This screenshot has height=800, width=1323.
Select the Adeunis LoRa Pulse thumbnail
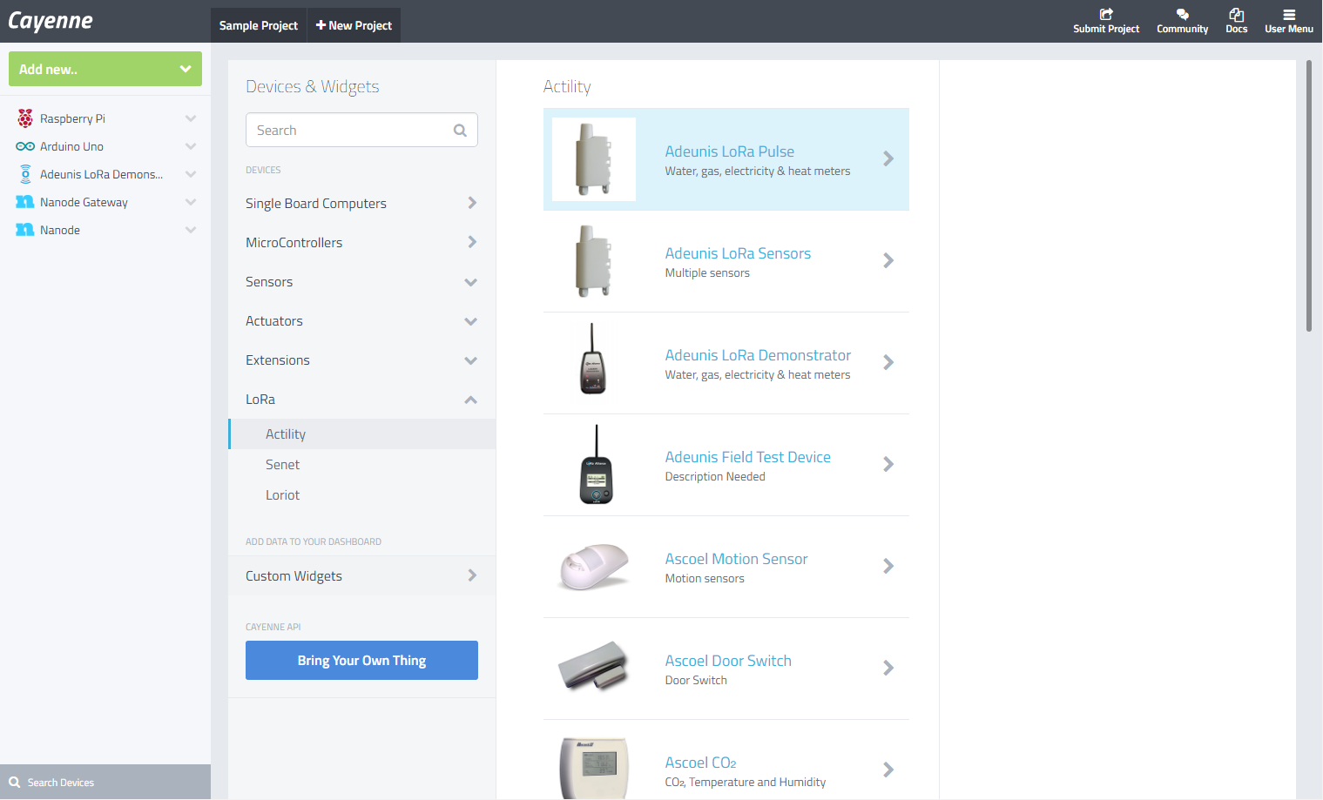point(594,159)
